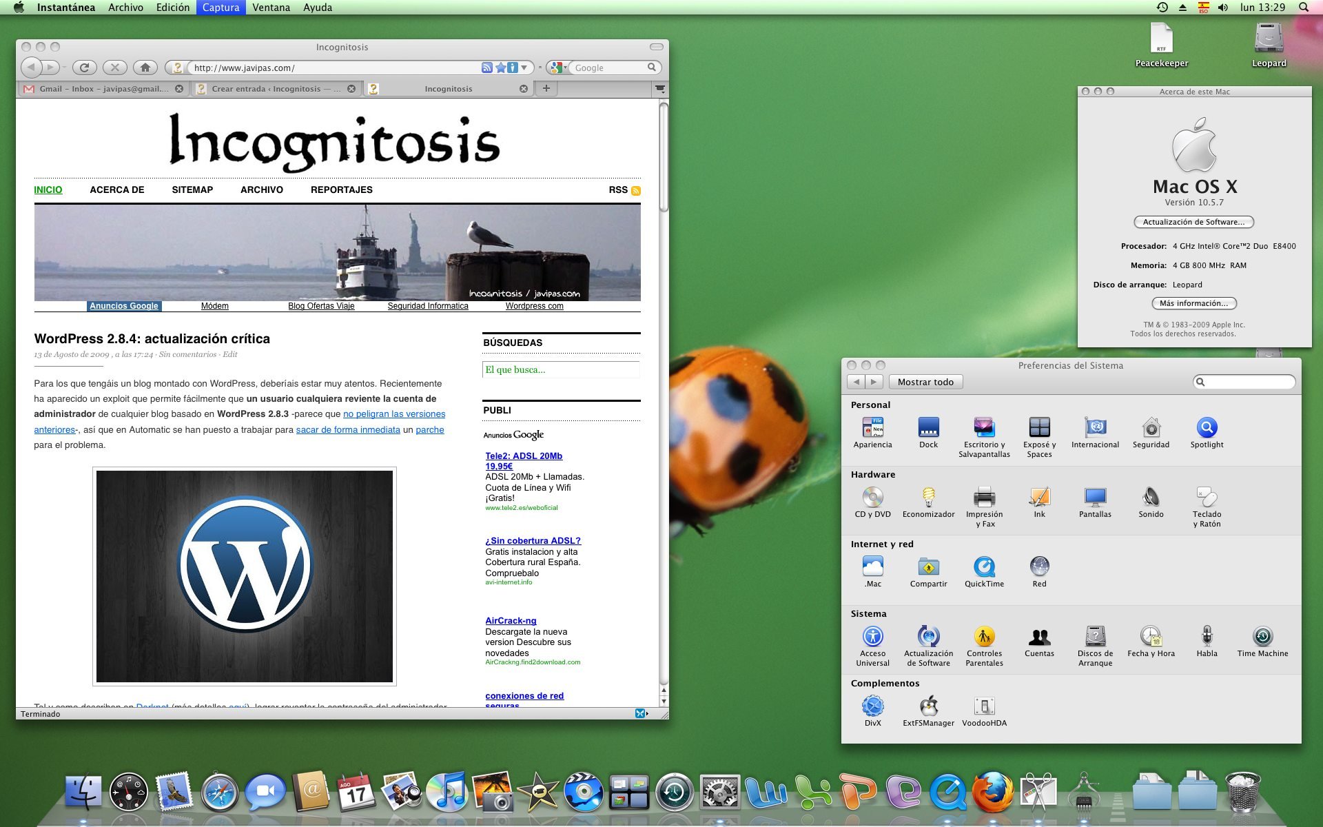Click the browser reload button

84,68
